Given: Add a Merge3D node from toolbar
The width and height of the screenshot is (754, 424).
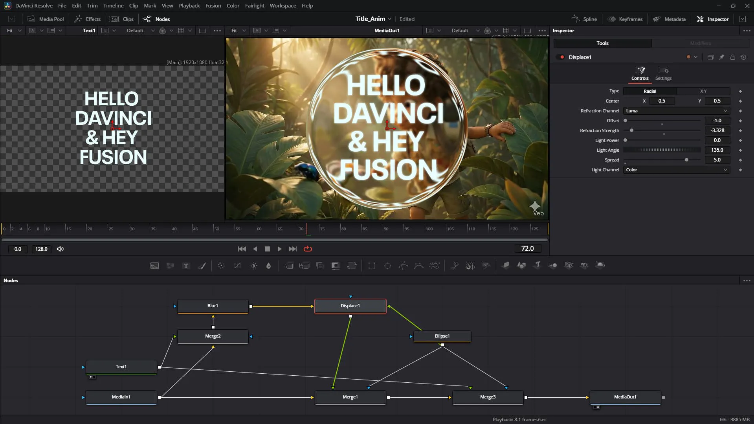Looking at the screenshot, I should pos(553,266).
